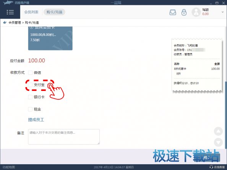Viewport: 227px width, 170px height.
Task: Check the 支付宝 payment checkbox
Action: 30,85
